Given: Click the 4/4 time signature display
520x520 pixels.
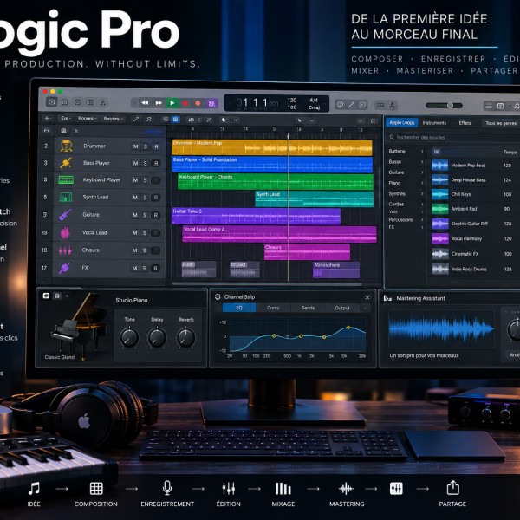Looking at the screenshot, I should pos(314,100).
